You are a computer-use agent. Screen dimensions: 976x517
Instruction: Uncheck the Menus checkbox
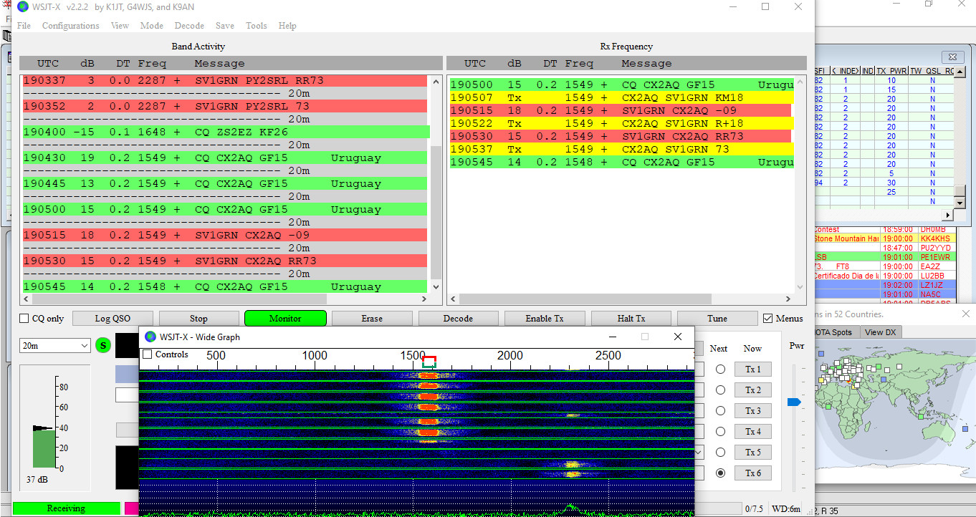click(768, 319)
